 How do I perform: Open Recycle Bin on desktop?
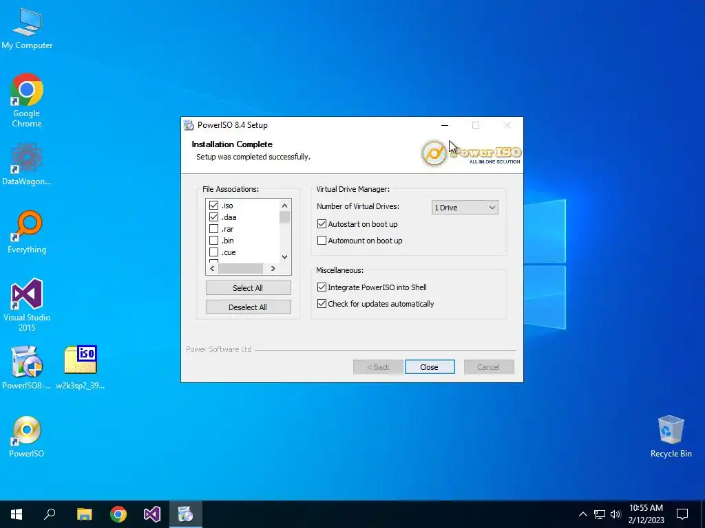tap(671, 437)
